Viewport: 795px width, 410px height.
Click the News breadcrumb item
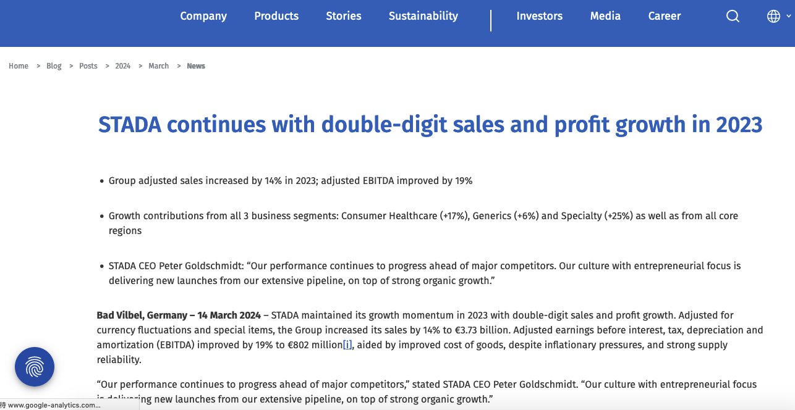pos(196,66)
